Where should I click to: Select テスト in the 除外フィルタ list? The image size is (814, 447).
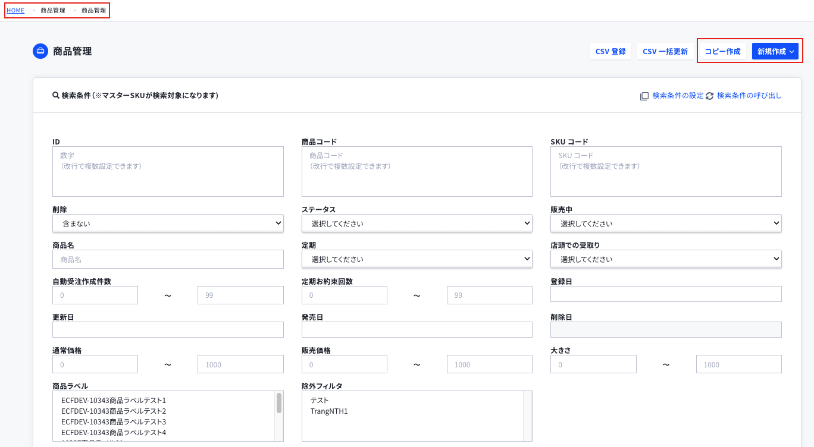[320, 401]
